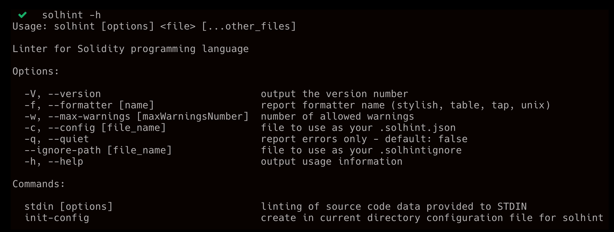Click the '(stylish, table, tap, unix)' formatter list
Image resolution: width=614 pixels, height=232 pixels.
[471, 105]
